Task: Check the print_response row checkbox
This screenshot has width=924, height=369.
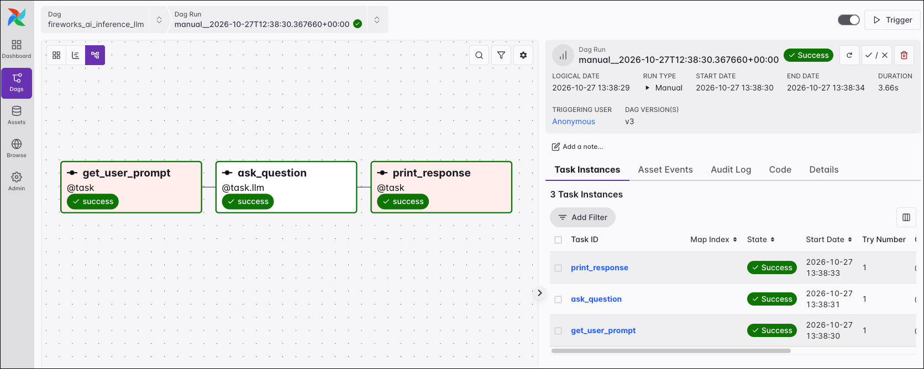Action: 558,268
